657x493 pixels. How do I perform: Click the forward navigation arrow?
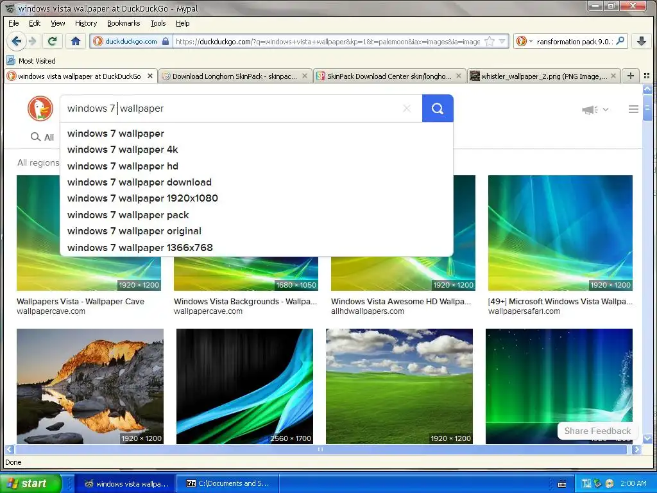pos(32,41)
